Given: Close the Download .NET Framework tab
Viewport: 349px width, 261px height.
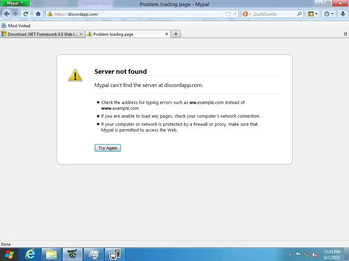Looking at the screenshot, I should point(81,34).
